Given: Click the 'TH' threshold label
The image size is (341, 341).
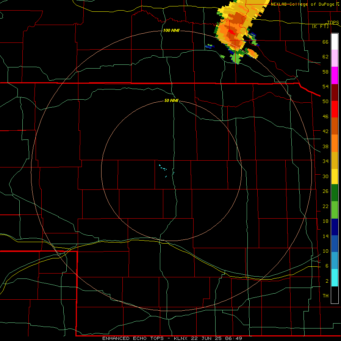Looking at the screenshot, I should pos(325,296).
